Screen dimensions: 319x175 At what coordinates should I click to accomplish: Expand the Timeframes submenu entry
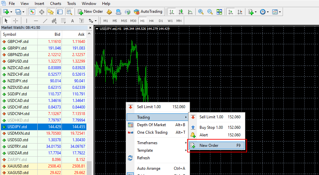(157, 143)
